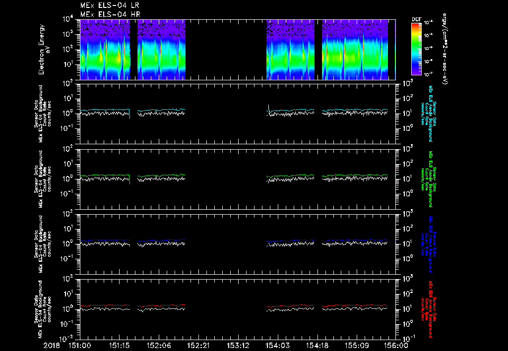
Task: Click the spectrogram data block ending near 156:00
Action: pos(355,50)
